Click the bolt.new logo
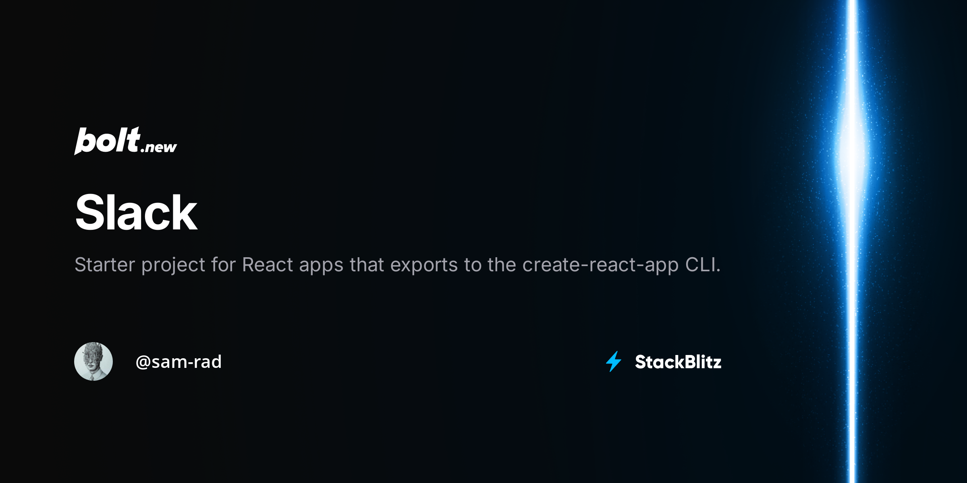967x483 pixels. [126, 141]
